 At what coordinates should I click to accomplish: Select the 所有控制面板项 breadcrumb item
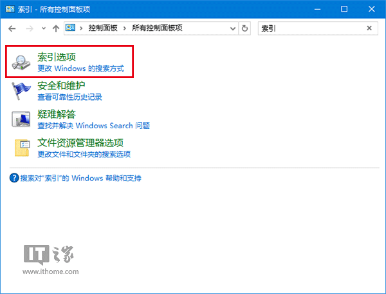click(x=156, y=28)
